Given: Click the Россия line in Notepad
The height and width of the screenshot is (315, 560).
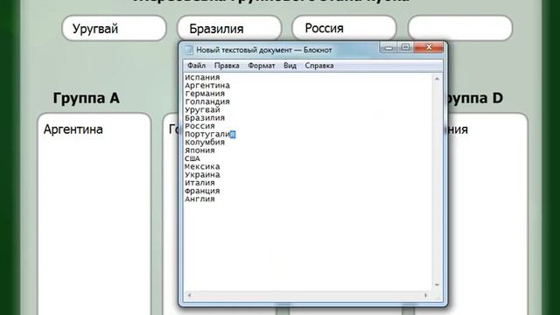Looking at the screenshot, I should pyautogui.click(x=199, y=126).
